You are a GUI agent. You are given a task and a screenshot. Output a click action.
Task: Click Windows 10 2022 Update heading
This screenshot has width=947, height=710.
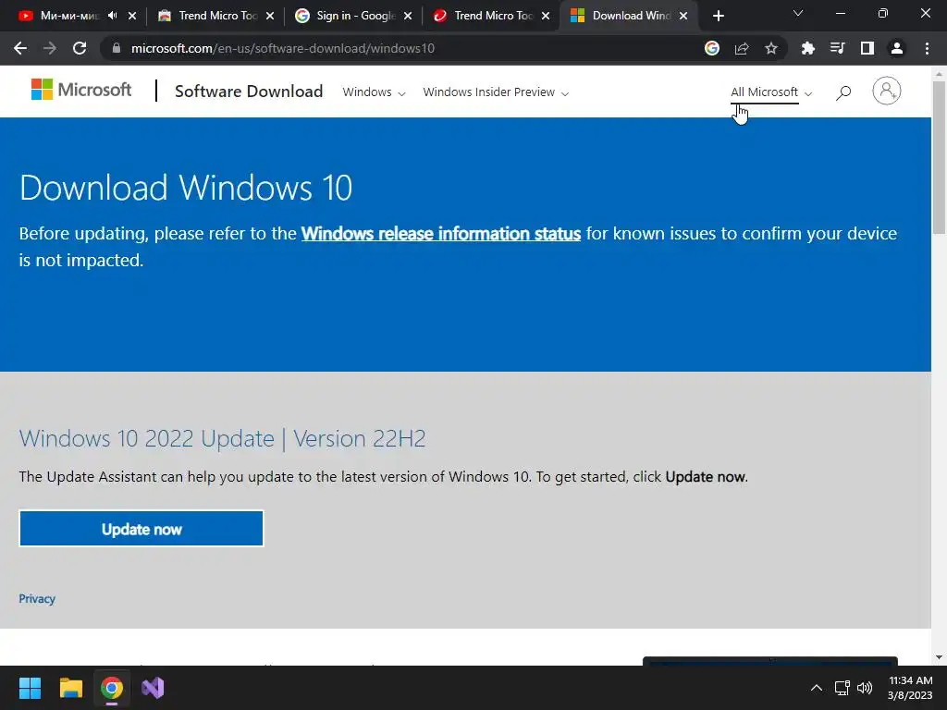click(222, 438)
